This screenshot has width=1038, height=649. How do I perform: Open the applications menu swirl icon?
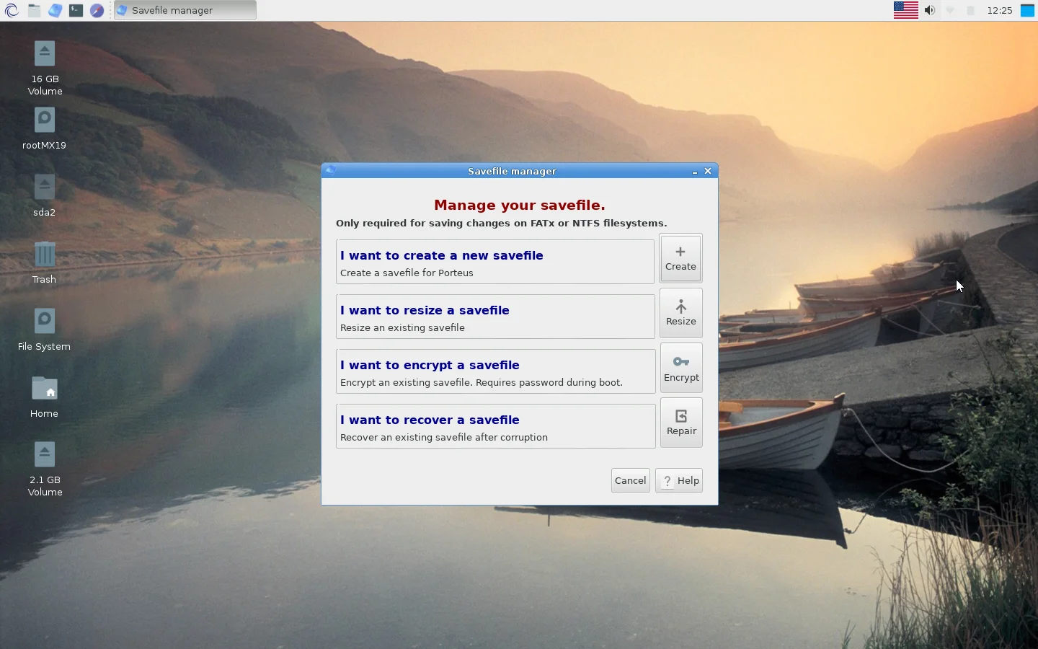coord(12,10)
